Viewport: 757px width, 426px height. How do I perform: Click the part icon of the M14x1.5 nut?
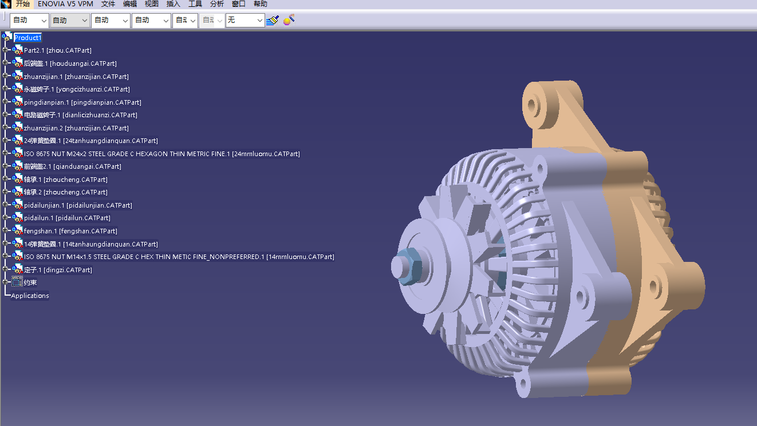click(18, 256)
